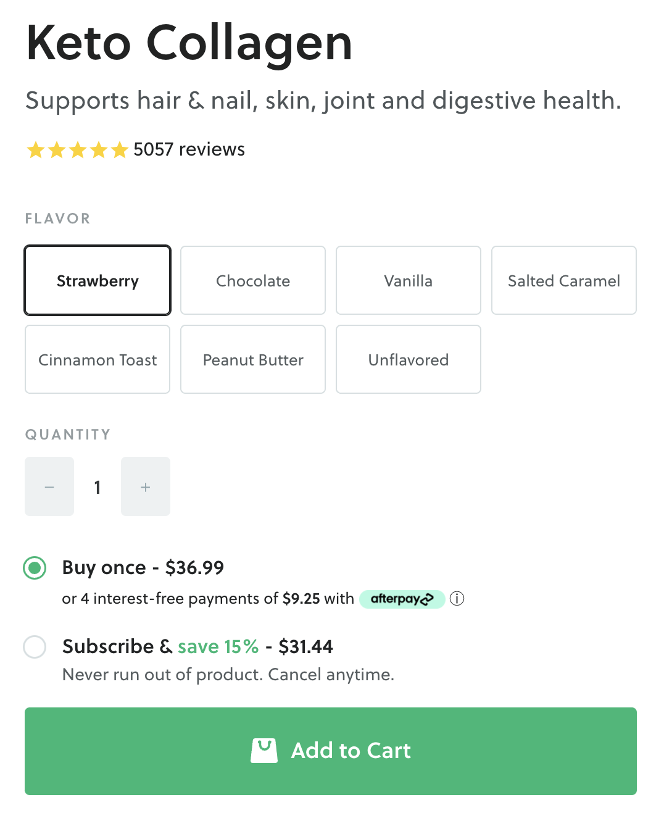Click the Afterpay logo badge

coord(402,599)
